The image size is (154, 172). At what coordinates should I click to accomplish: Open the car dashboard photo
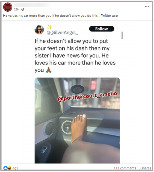[x=77, y=120]
